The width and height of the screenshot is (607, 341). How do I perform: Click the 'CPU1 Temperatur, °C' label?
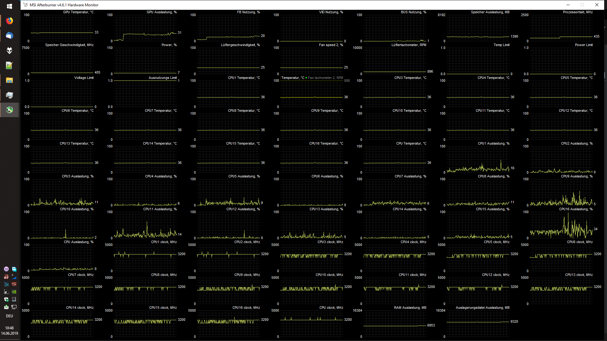click(244, 78)
